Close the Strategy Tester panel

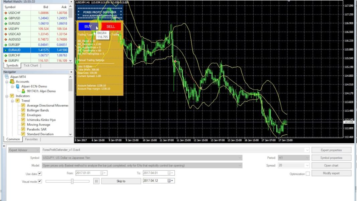4,146
